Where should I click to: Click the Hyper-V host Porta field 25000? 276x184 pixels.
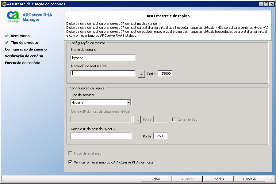[161, 136]
